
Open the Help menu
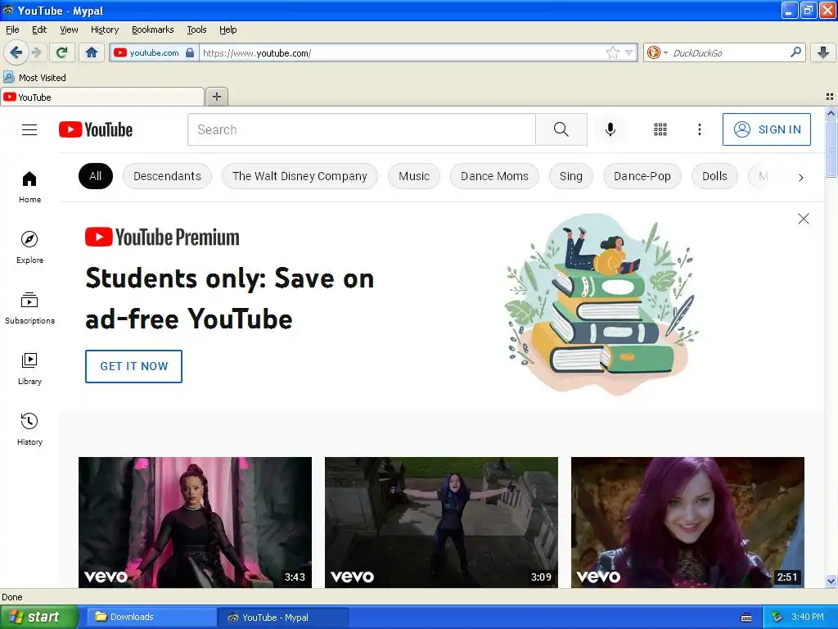point(228,29)
